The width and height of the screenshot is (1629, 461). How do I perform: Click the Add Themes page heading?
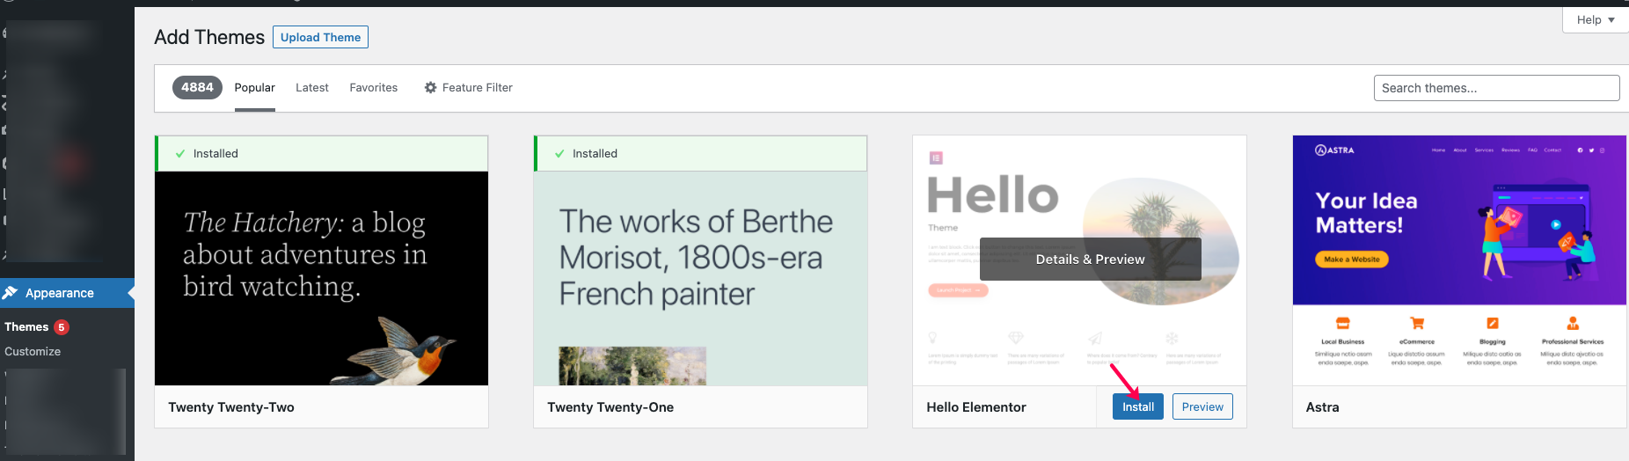(209, 37)
